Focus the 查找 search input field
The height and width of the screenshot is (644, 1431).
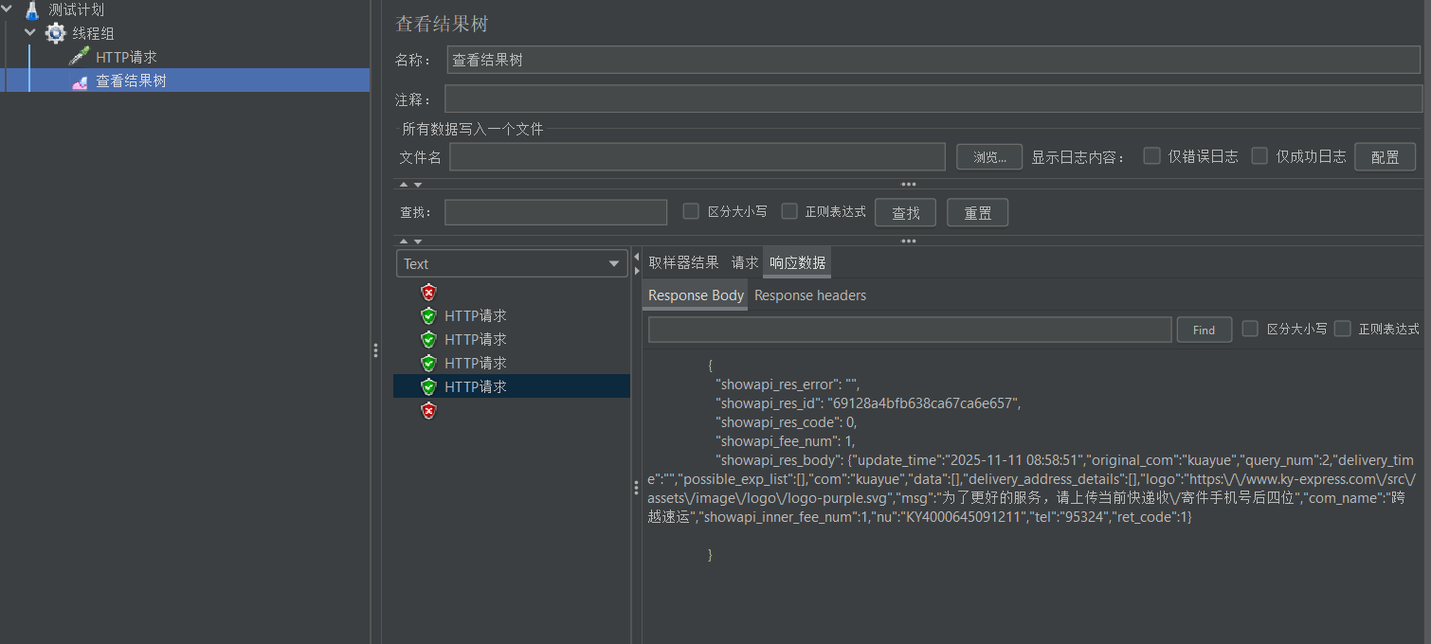click(555, 212)
